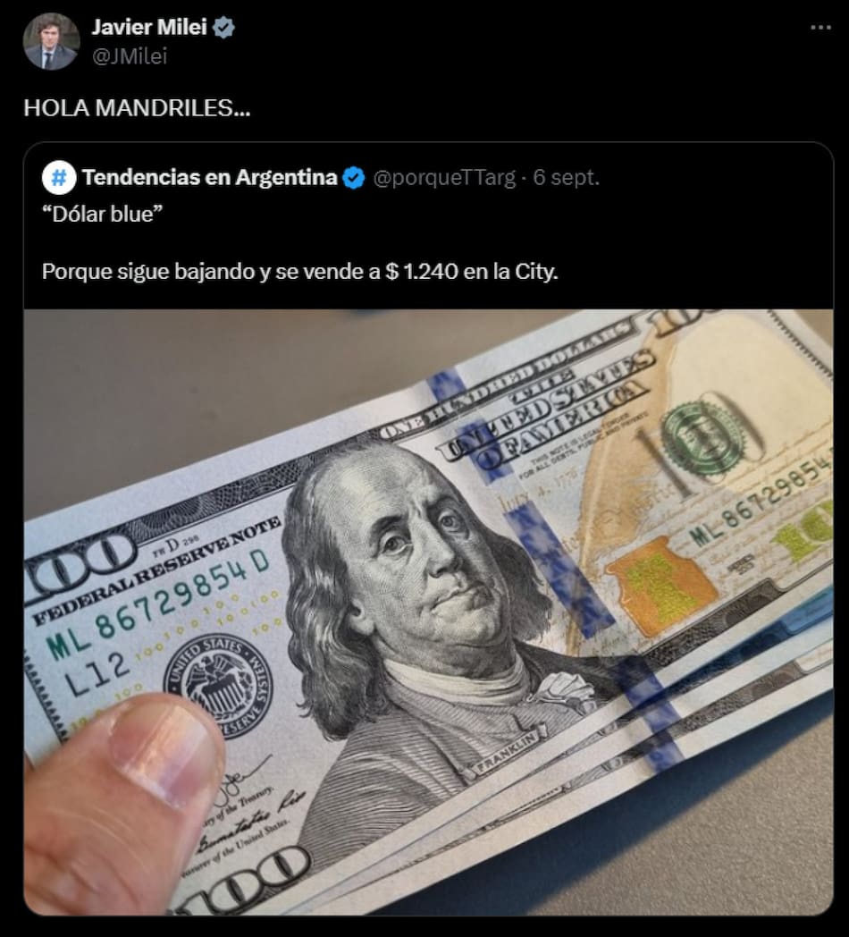Viewport: 849px width, 937px height.
Task: Open Javier Milei's profile avatar
Action: point(51,41)
